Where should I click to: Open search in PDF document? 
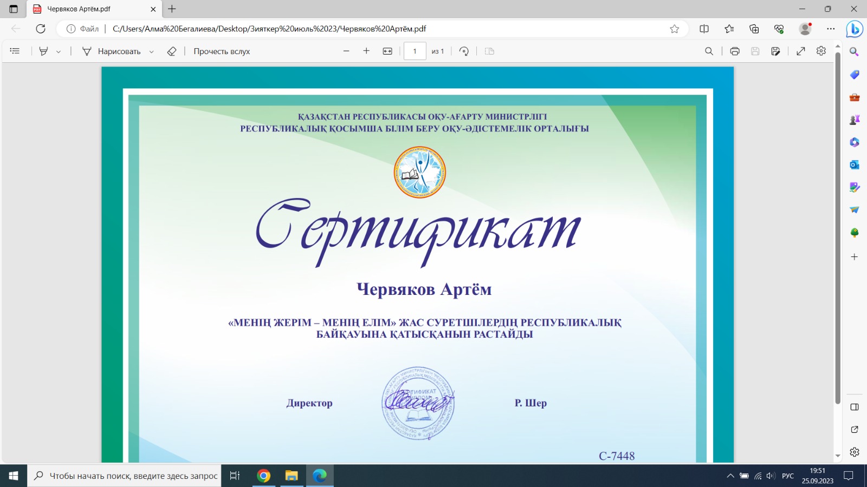click(709, 51)
